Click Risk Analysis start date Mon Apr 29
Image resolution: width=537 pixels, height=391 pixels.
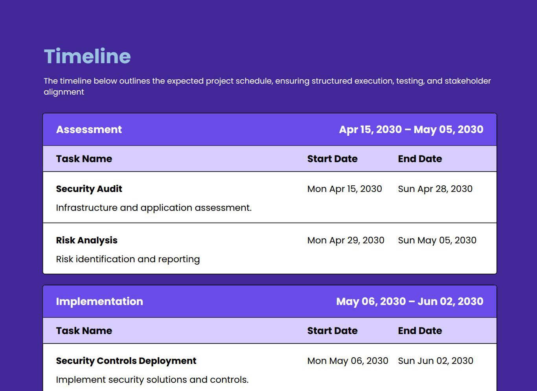tap(346, 240)
